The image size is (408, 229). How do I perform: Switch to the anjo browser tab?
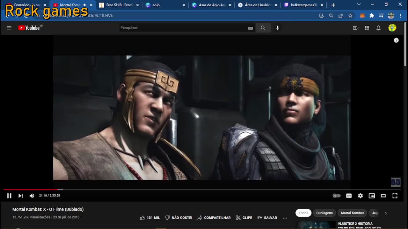click(165, 5)
